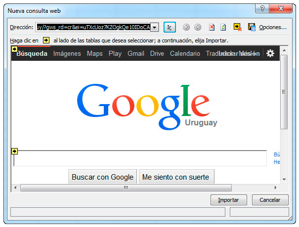This screenshot has width=299, height=227.
Task: Save the query using the disk icon
Action: click(252, 27)
